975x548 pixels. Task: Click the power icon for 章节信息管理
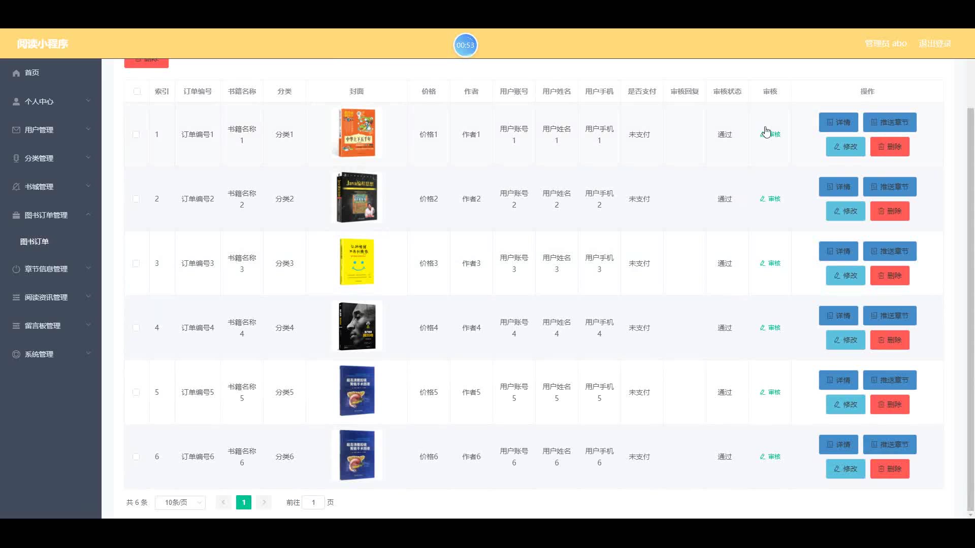tap(16, 269)
